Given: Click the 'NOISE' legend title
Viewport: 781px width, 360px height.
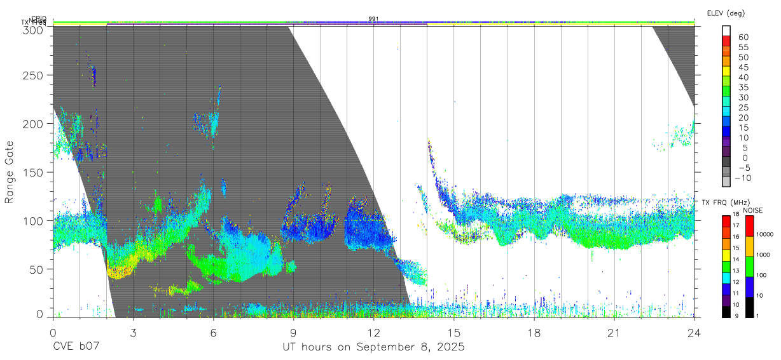Looking at the screenshot, I should click(x=752, y=210).
